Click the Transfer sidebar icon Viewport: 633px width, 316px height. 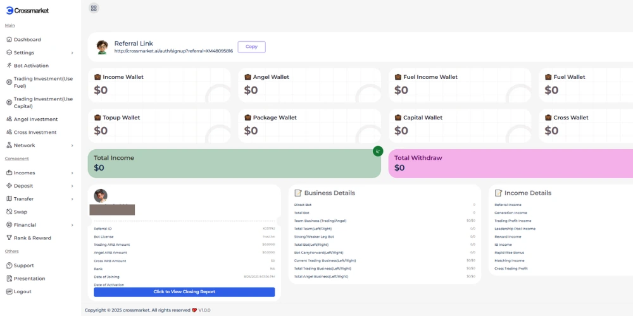[9, 198]
